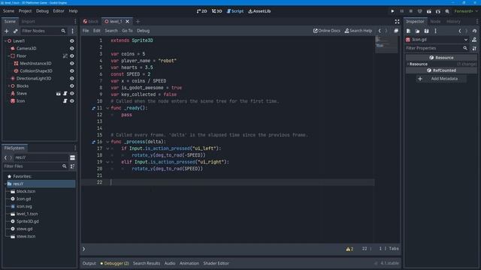Switch to the 2D workspace

201,11
